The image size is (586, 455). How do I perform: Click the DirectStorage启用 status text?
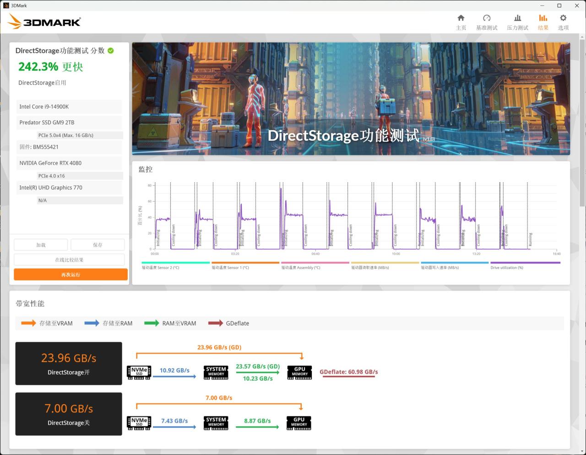[x=42, y=83]
